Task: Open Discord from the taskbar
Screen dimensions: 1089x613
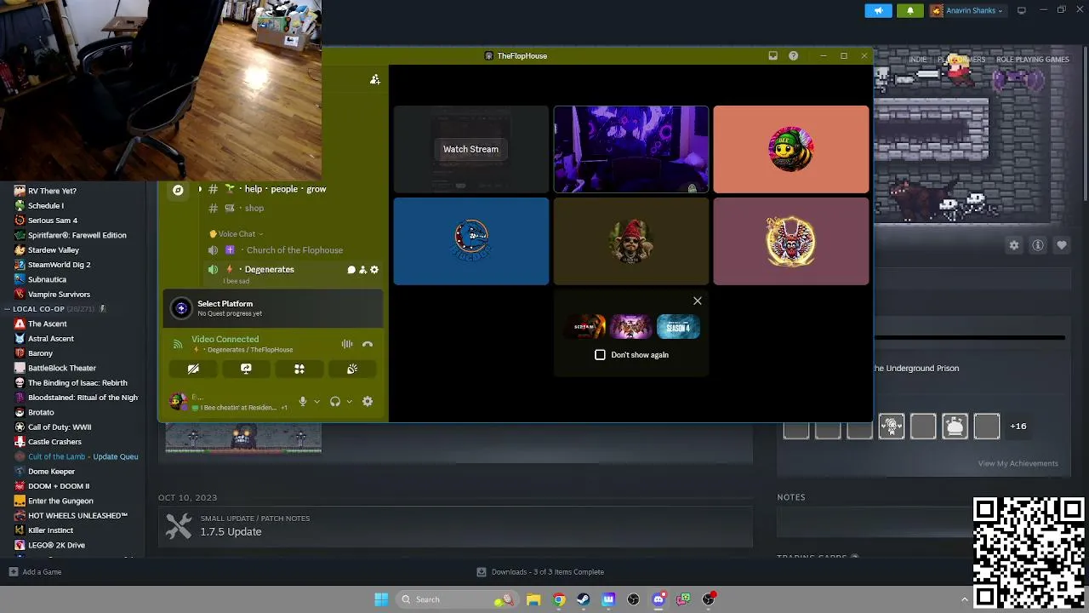Action: [659, 599]
